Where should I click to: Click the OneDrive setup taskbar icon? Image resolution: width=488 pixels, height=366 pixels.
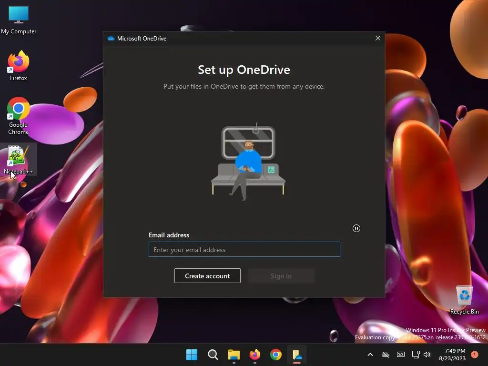coord(297,355)
